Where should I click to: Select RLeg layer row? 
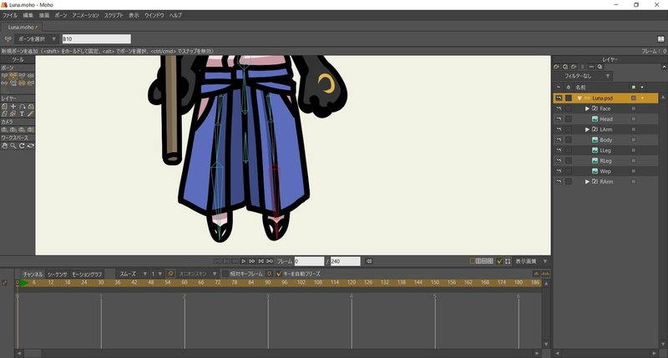click(605, 161)
